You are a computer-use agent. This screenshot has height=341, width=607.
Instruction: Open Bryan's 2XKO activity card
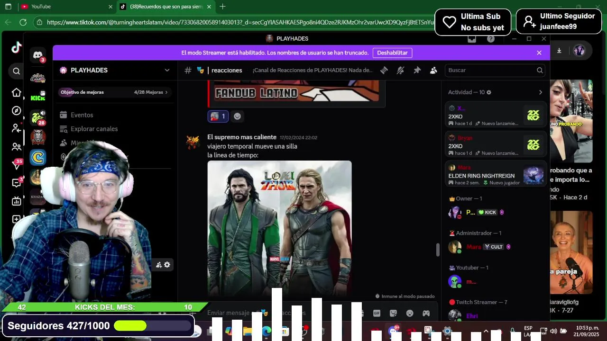(x=496, y=144)
